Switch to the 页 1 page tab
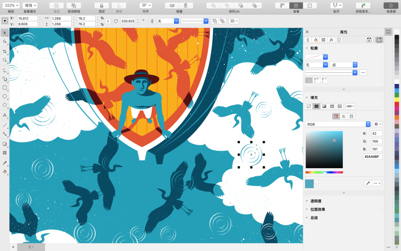This screenshot has width=401, height=251. click(x=31, y=247)
